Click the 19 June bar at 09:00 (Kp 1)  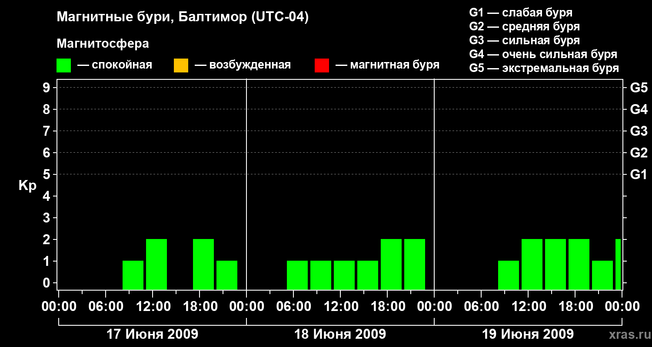click(x=509, y=275)
